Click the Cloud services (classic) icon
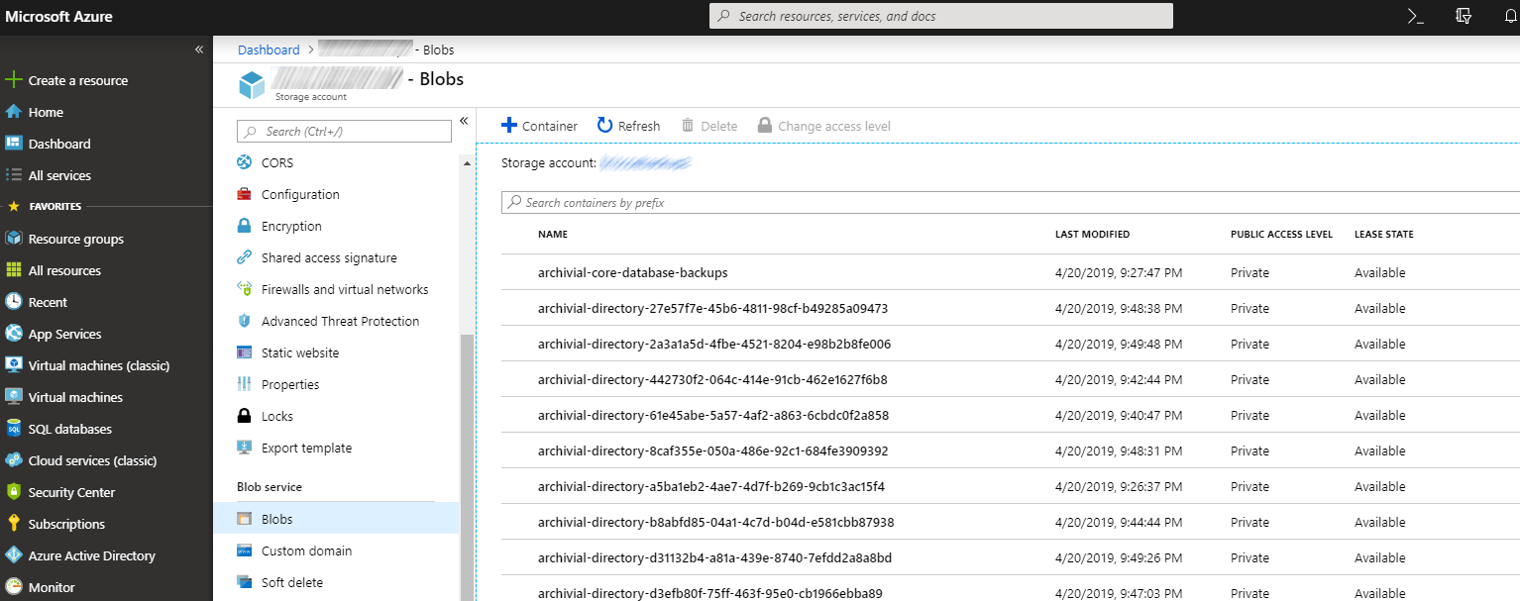The height and width of the screenshot is (601, 1520). tap(14, 460)
